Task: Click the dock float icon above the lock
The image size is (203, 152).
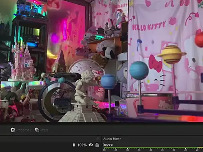Action: (97, 138)
